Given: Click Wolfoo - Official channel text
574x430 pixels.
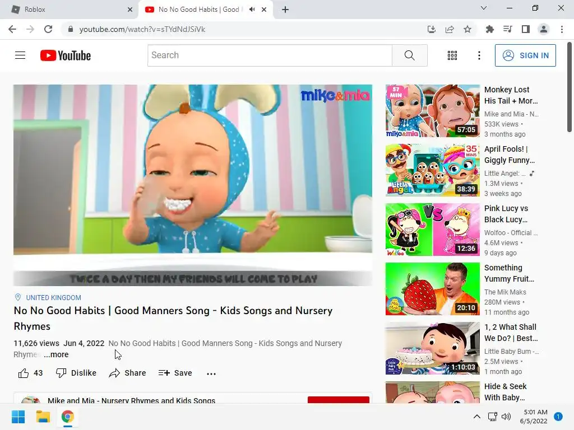Looking at the screenshot, I should (511, 232).
